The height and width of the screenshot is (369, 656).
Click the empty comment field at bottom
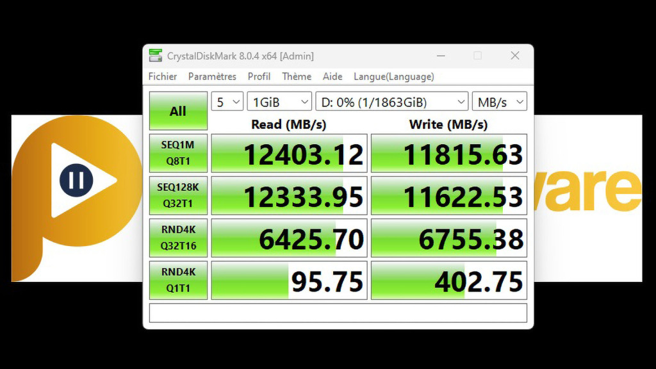[x=338, y=313]
